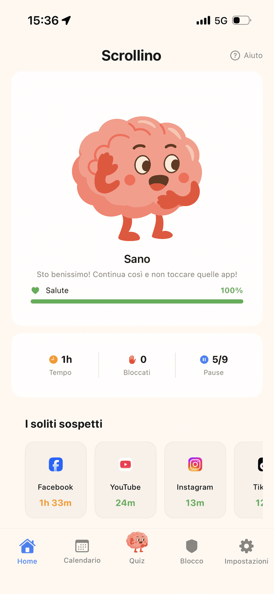This screenshot has width=274, height=594.
Task: Select the Instagram usage card
Action: tap(195, 479)
